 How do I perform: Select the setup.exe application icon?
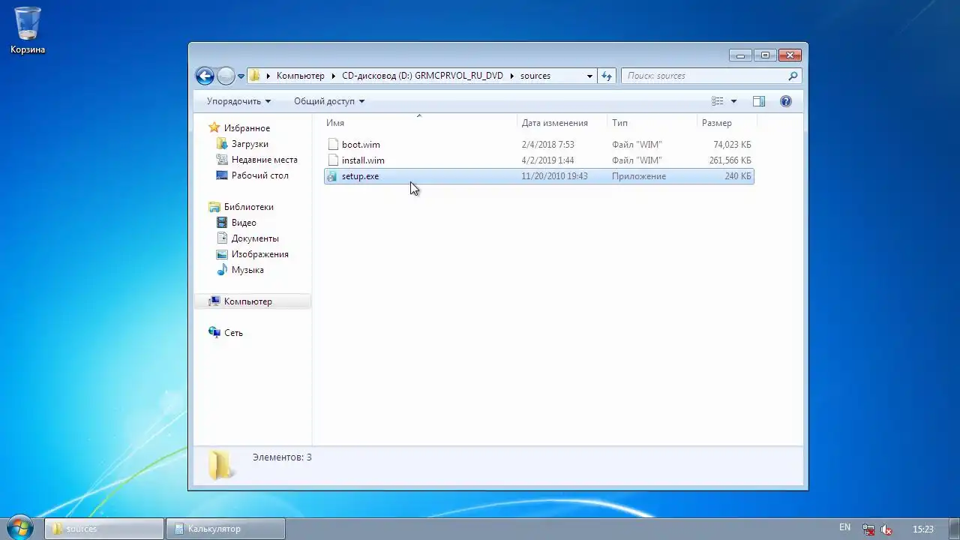(333, 176)
